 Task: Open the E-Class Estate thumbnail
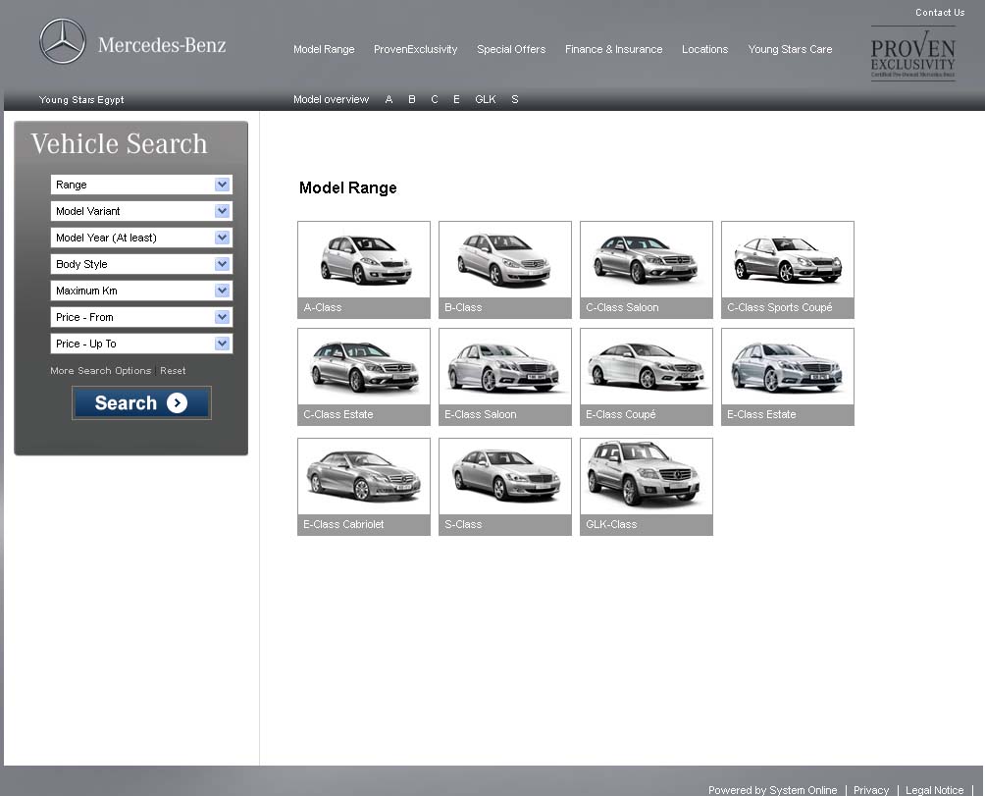[788, 376]
